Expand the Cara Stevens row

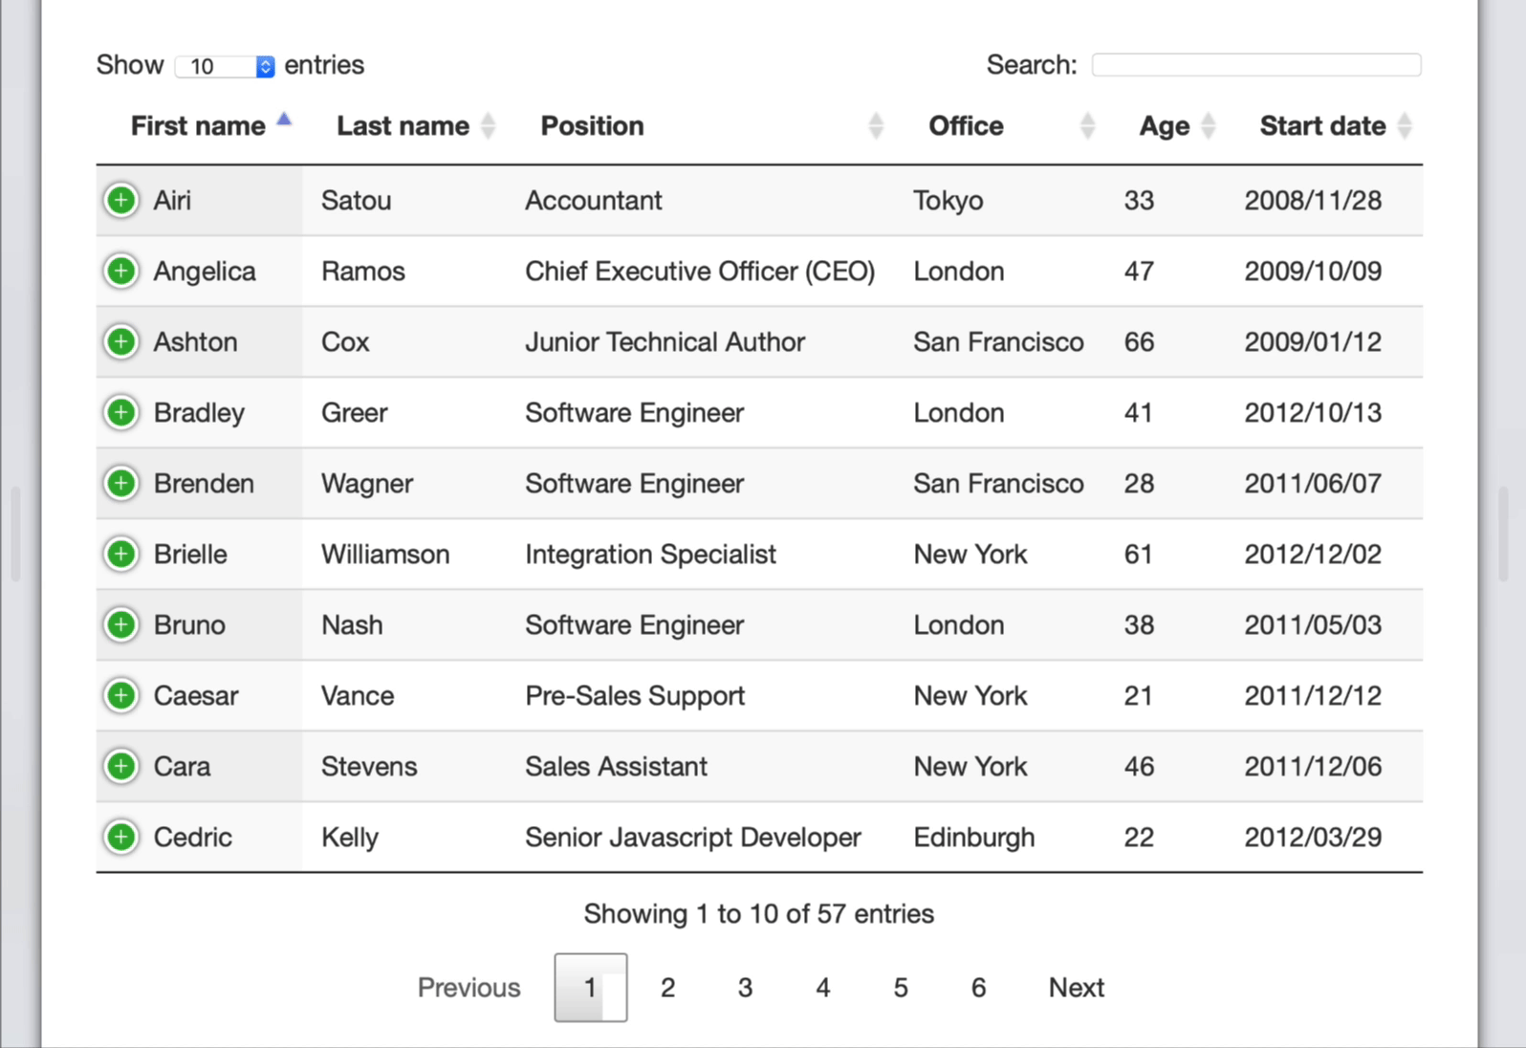(x=121, y=767)
